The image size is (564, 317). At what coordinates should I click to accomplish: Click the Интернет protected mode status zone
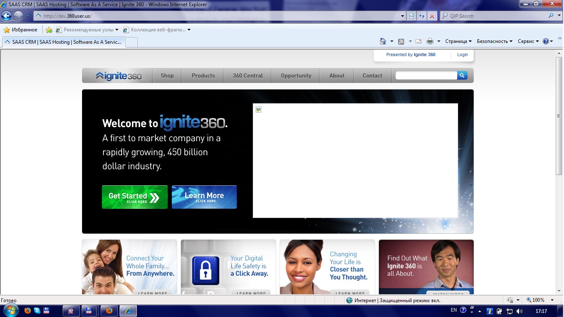click(x=393, y=300)
